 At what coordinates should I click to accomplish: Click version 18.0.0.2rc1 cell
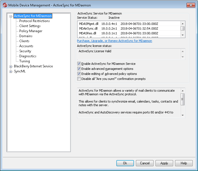click(109, 28)
